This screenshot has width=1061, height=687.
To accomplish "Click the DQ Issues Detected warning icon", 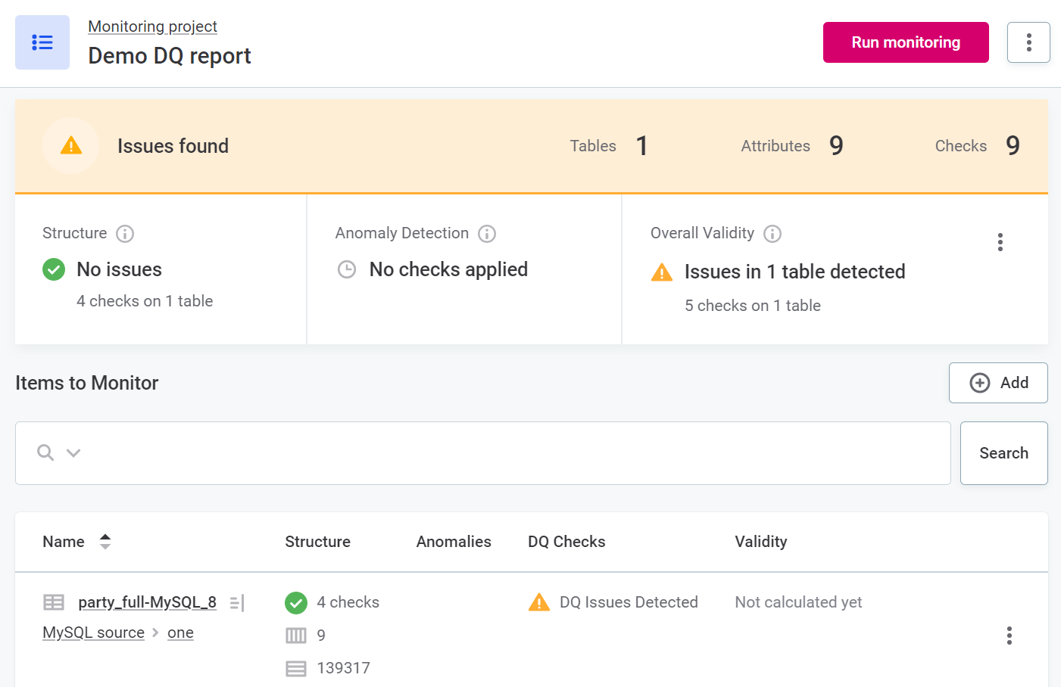I will (x=539, y=602).
